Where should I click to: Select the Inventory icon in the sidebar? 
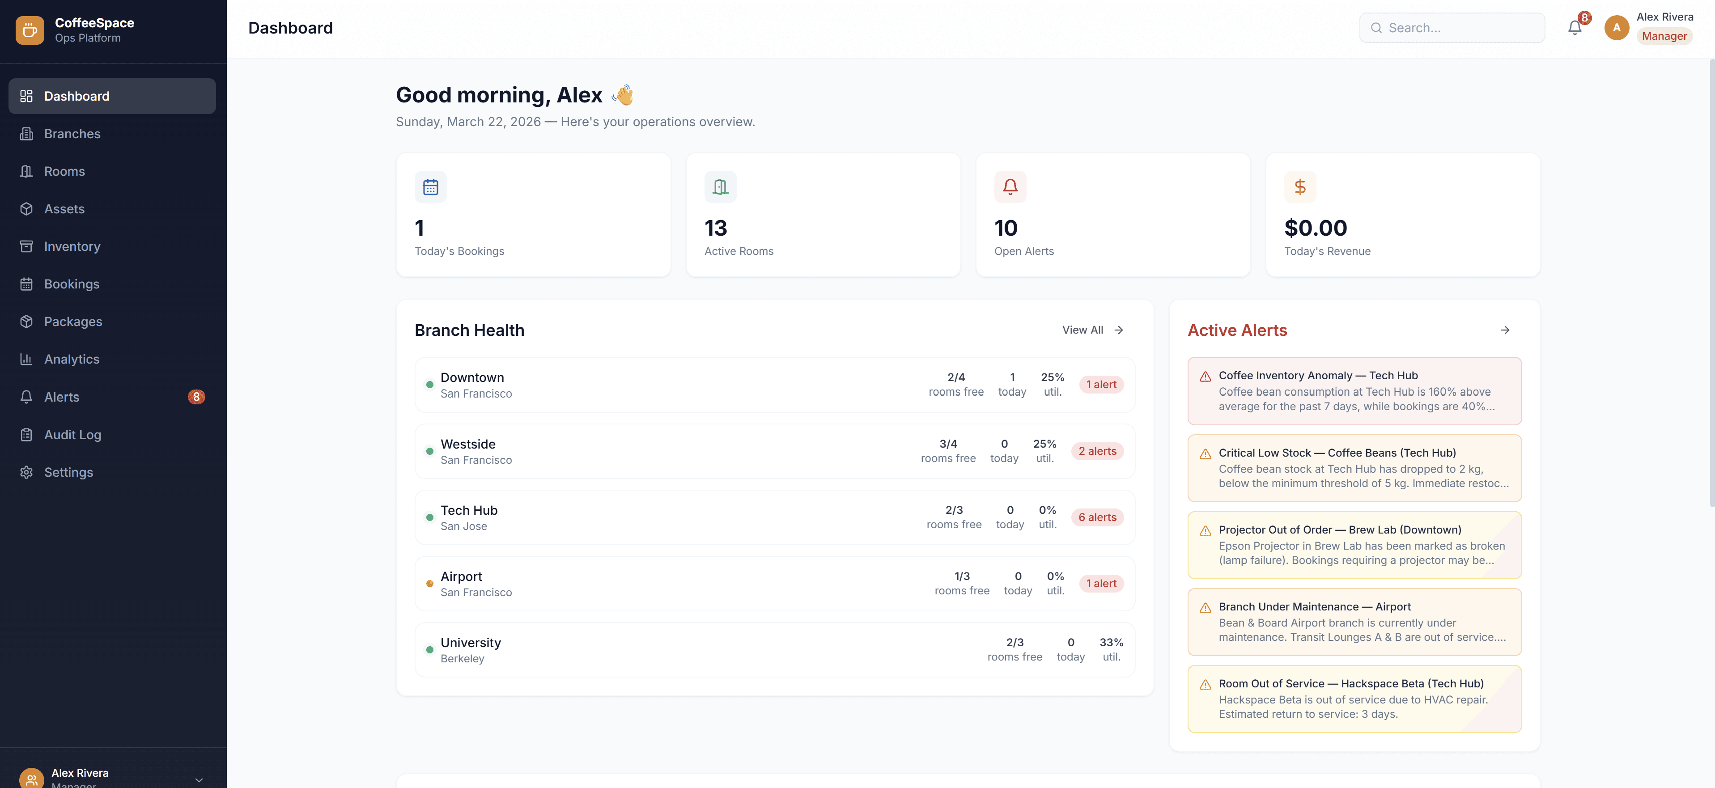point(27,246)
